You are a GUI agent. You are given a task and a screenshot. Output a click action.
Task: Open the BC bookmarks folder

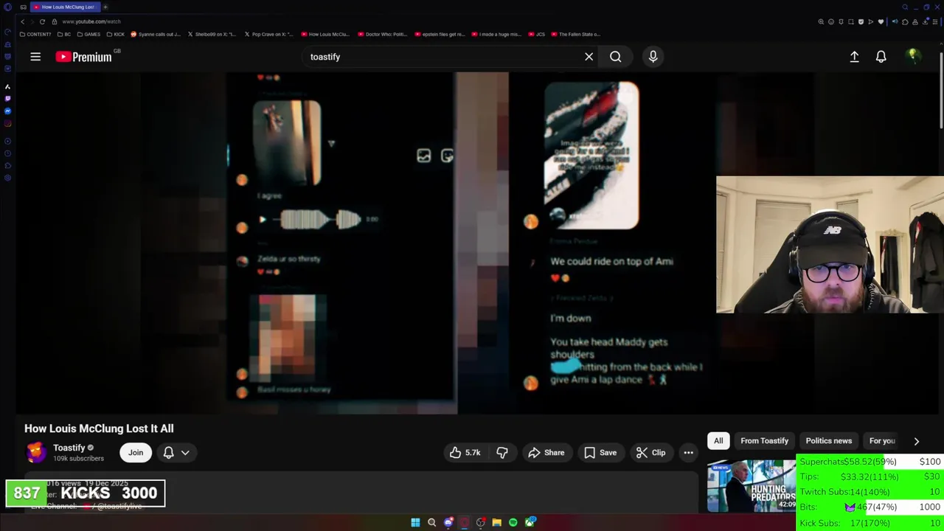[x=64, y=34]
